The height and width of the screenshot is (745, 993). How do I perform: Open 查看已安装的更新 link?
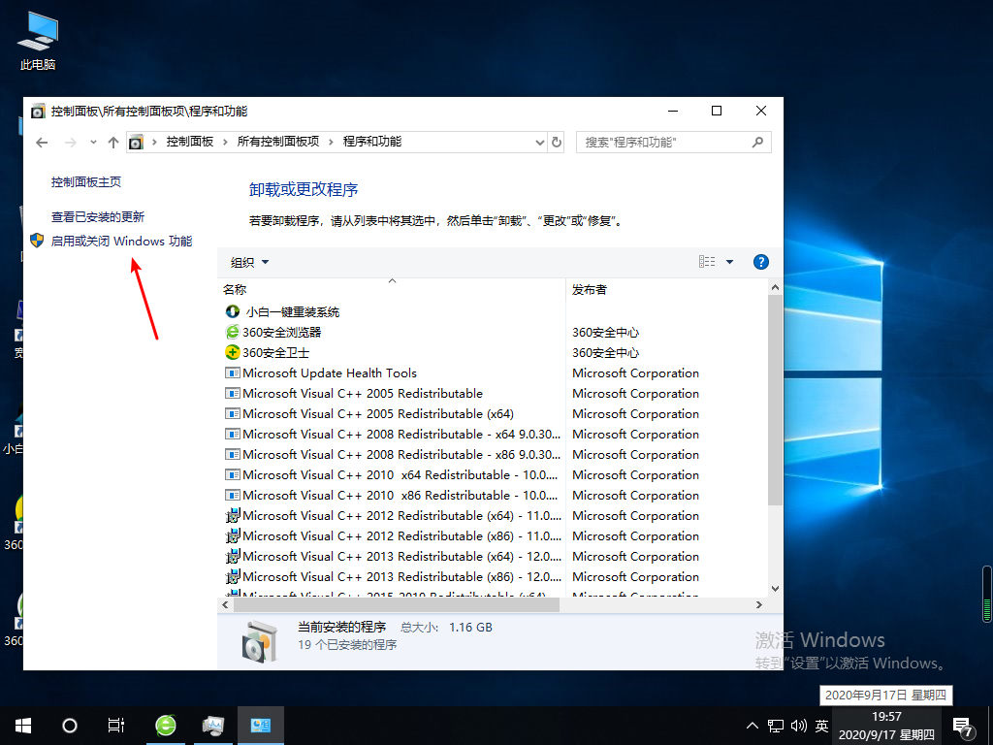(x=98, y=217)
